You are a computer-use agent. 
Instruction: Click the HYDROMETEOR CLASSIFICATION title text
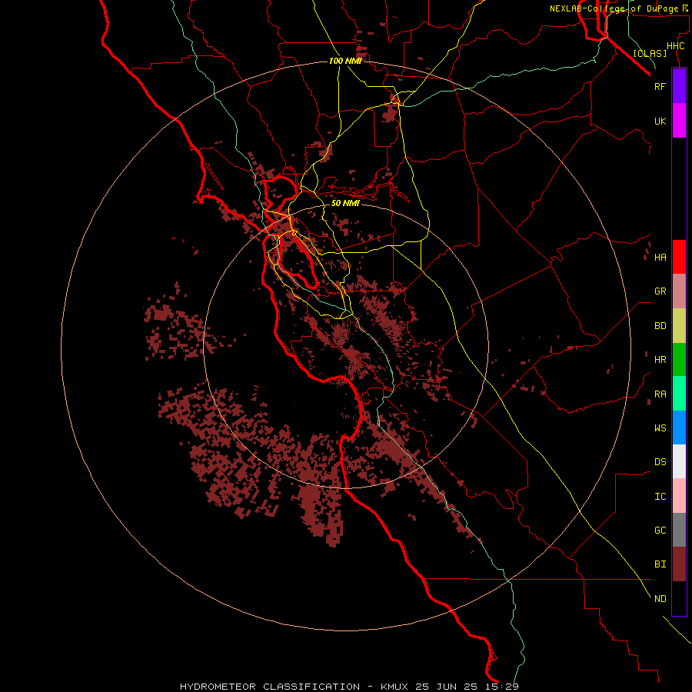(x=270, y=687)
